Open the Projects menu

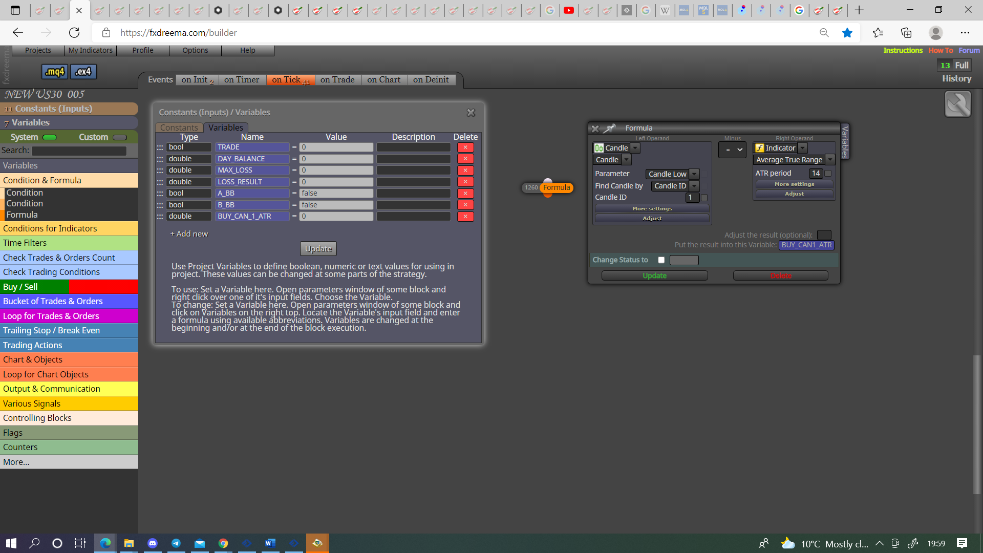coord(38,50)
